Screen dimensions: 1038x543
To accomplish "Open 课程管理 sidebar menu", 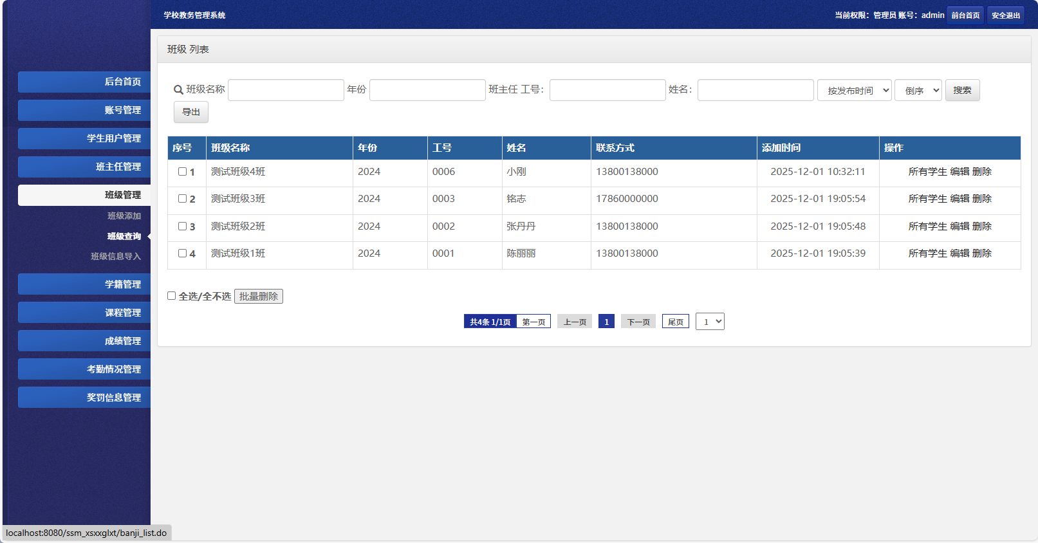I will [84, 313].
